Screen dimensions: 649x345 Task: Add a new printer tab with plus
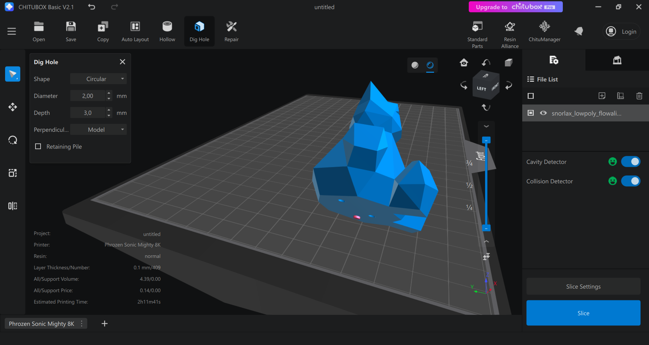[104, 324]
